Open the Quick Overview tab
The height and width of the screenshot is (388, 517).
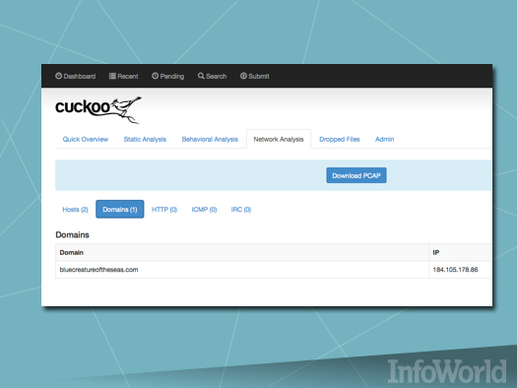86,139
